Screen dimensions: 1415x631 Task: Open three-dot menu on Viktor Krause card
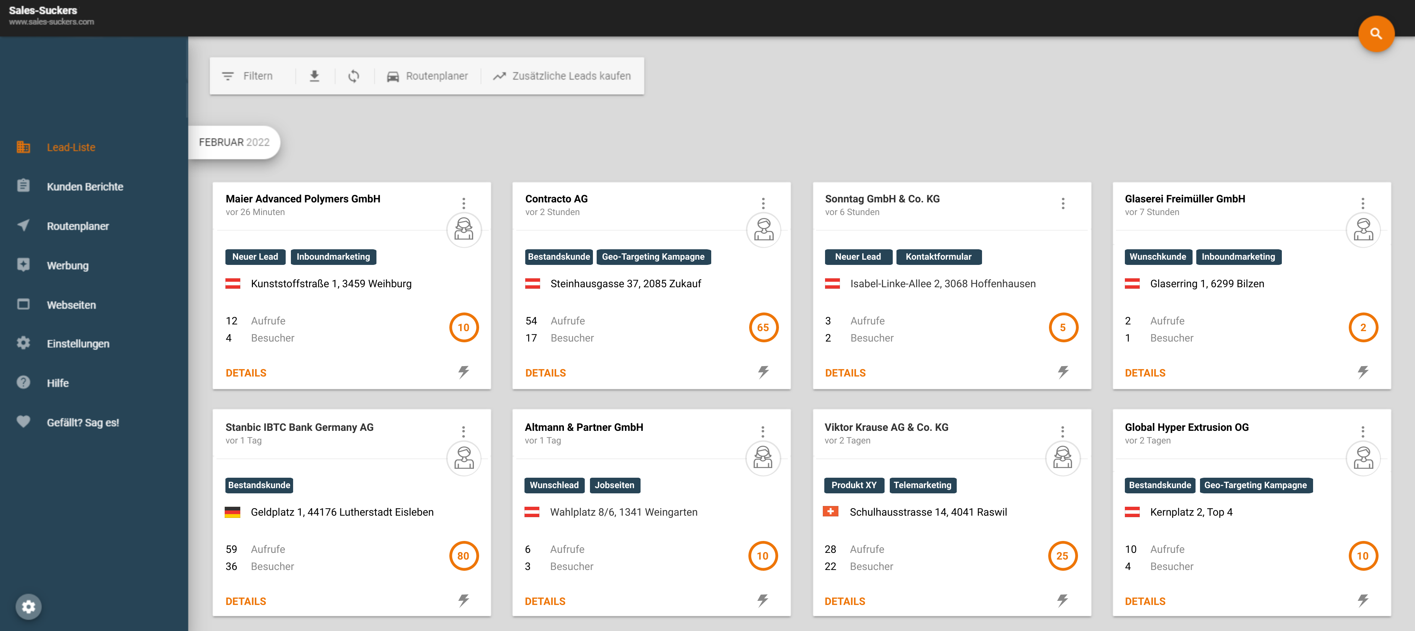click(x=1062, y=431)
